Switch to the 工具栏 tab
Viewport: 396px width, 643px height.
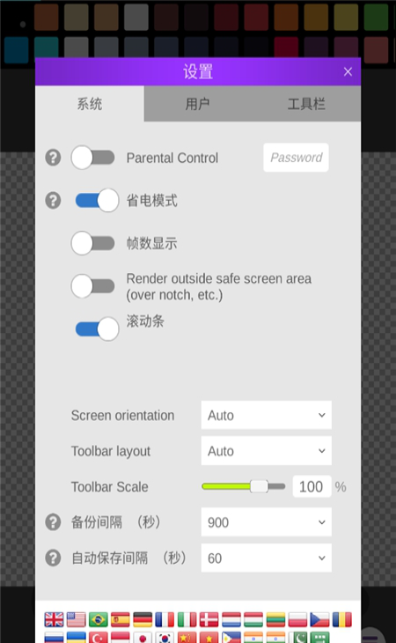click(306, 104)
